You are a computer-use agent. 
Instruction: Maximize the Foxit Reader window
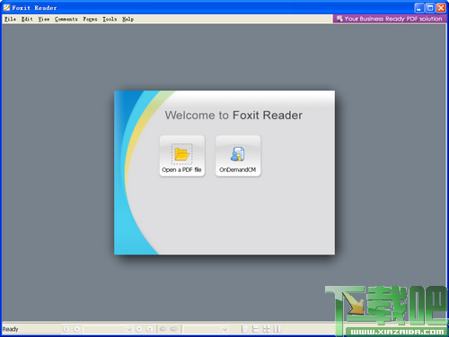[430, 8]
